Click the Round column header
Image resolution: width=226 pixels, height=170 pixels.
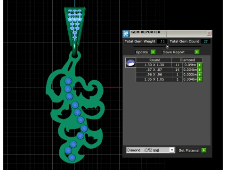[154, 60]
